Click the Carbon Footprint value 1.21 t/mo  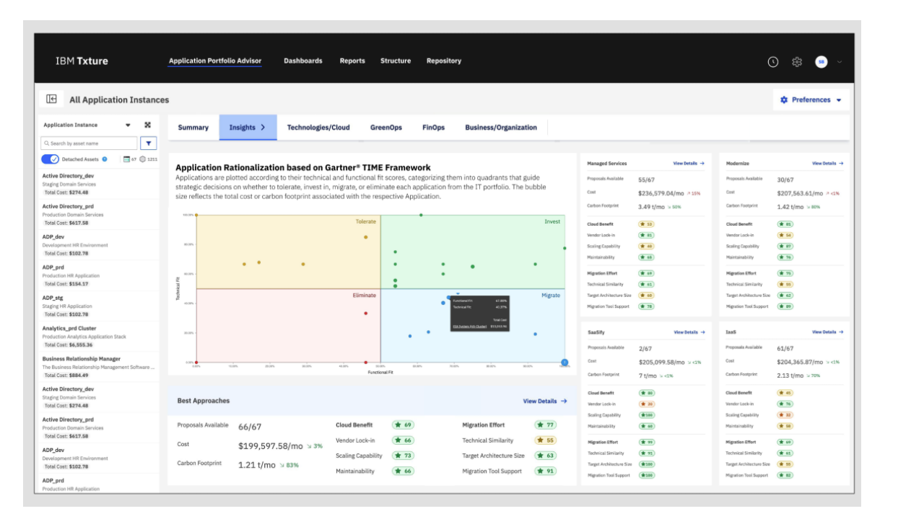click(x=257, y=465)
